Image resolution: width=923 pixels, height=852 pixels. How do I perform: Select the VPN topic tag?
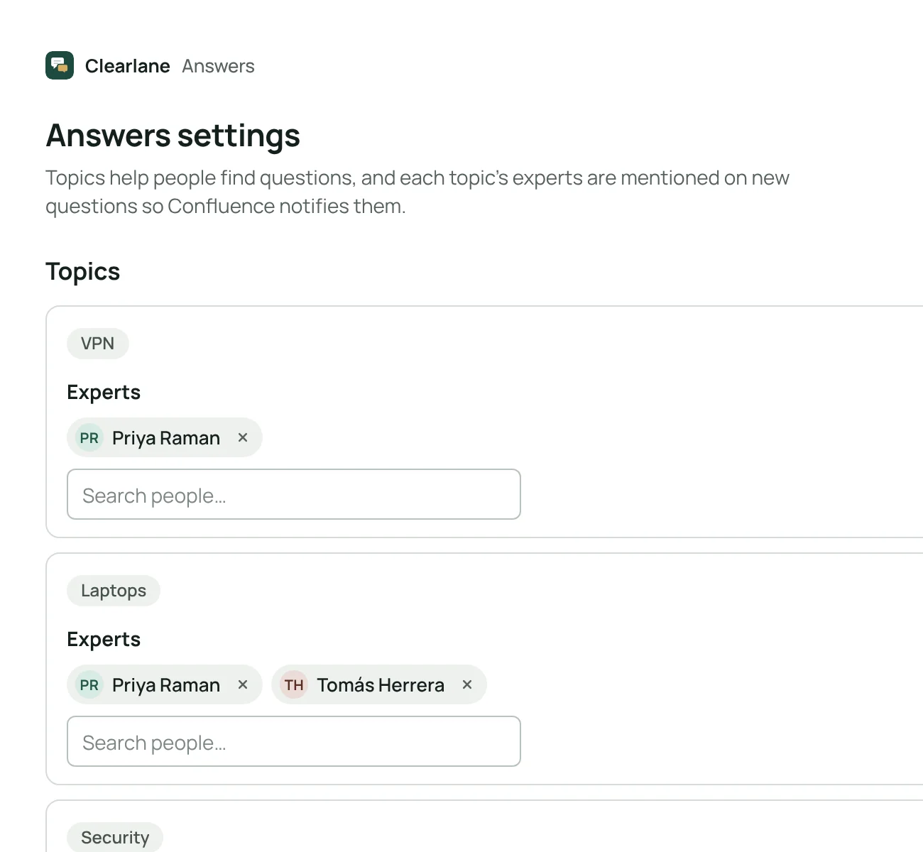pyautogui.click(x=98, y=344)
